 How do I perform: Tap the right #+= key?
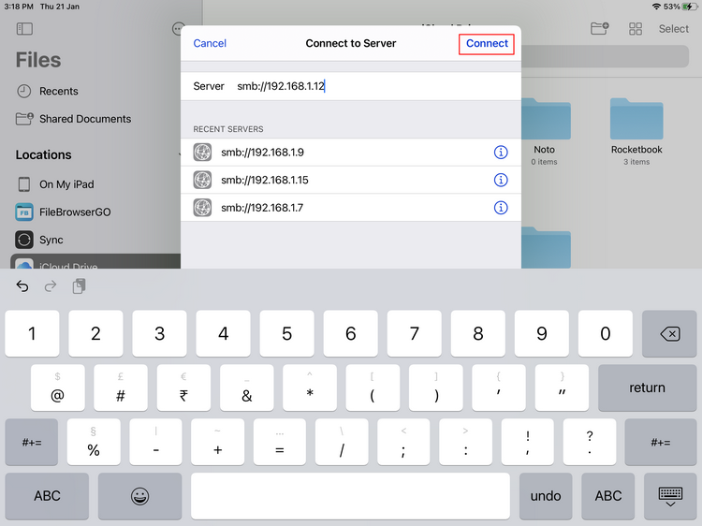click(661, 443)
